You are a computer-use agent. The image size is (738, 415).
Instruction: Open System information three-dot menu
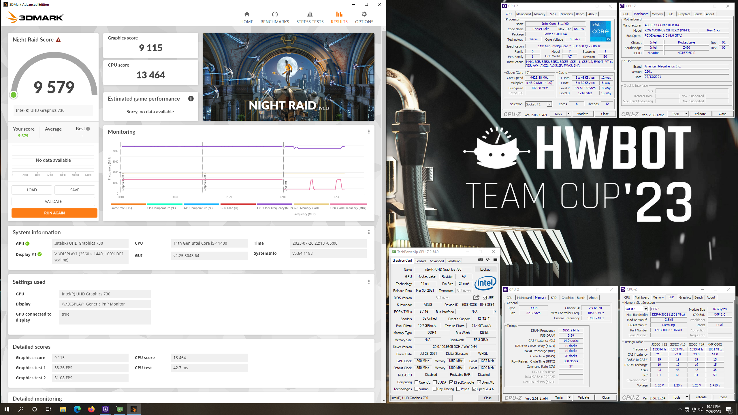[369, 232]
